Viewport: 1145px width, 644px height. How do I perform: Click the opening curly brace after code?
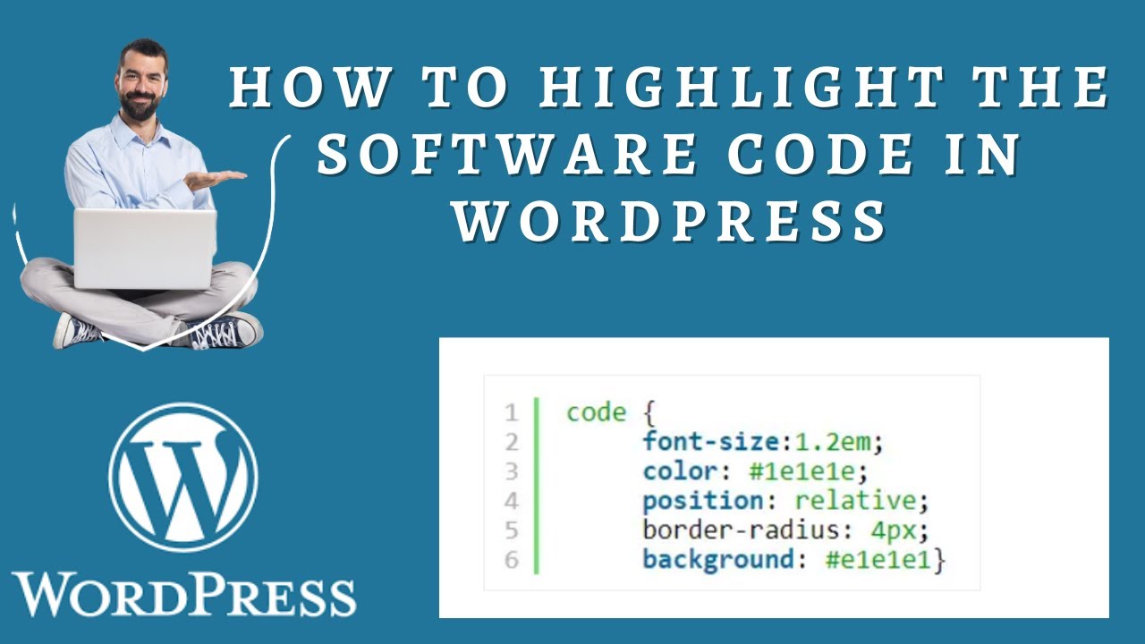[x=650, y=412]
